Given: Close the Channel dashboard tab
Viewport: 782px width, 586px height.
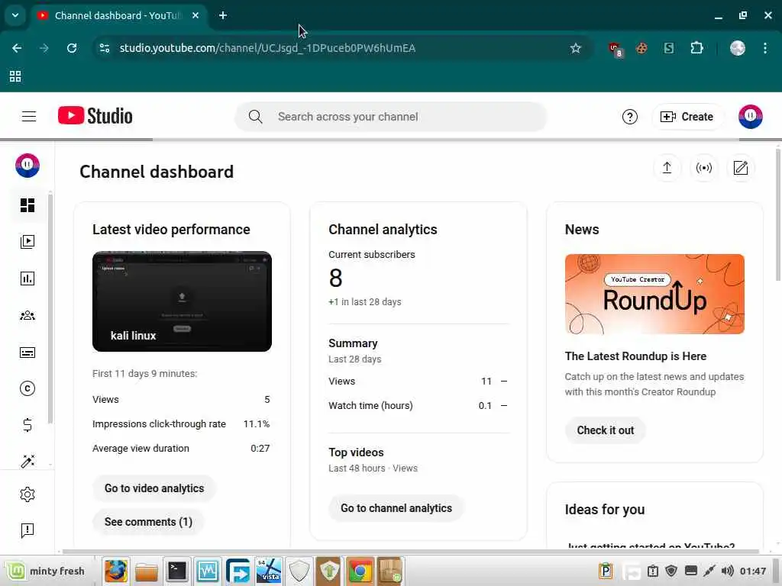Looking at the screenshot, I should [195, 15].
